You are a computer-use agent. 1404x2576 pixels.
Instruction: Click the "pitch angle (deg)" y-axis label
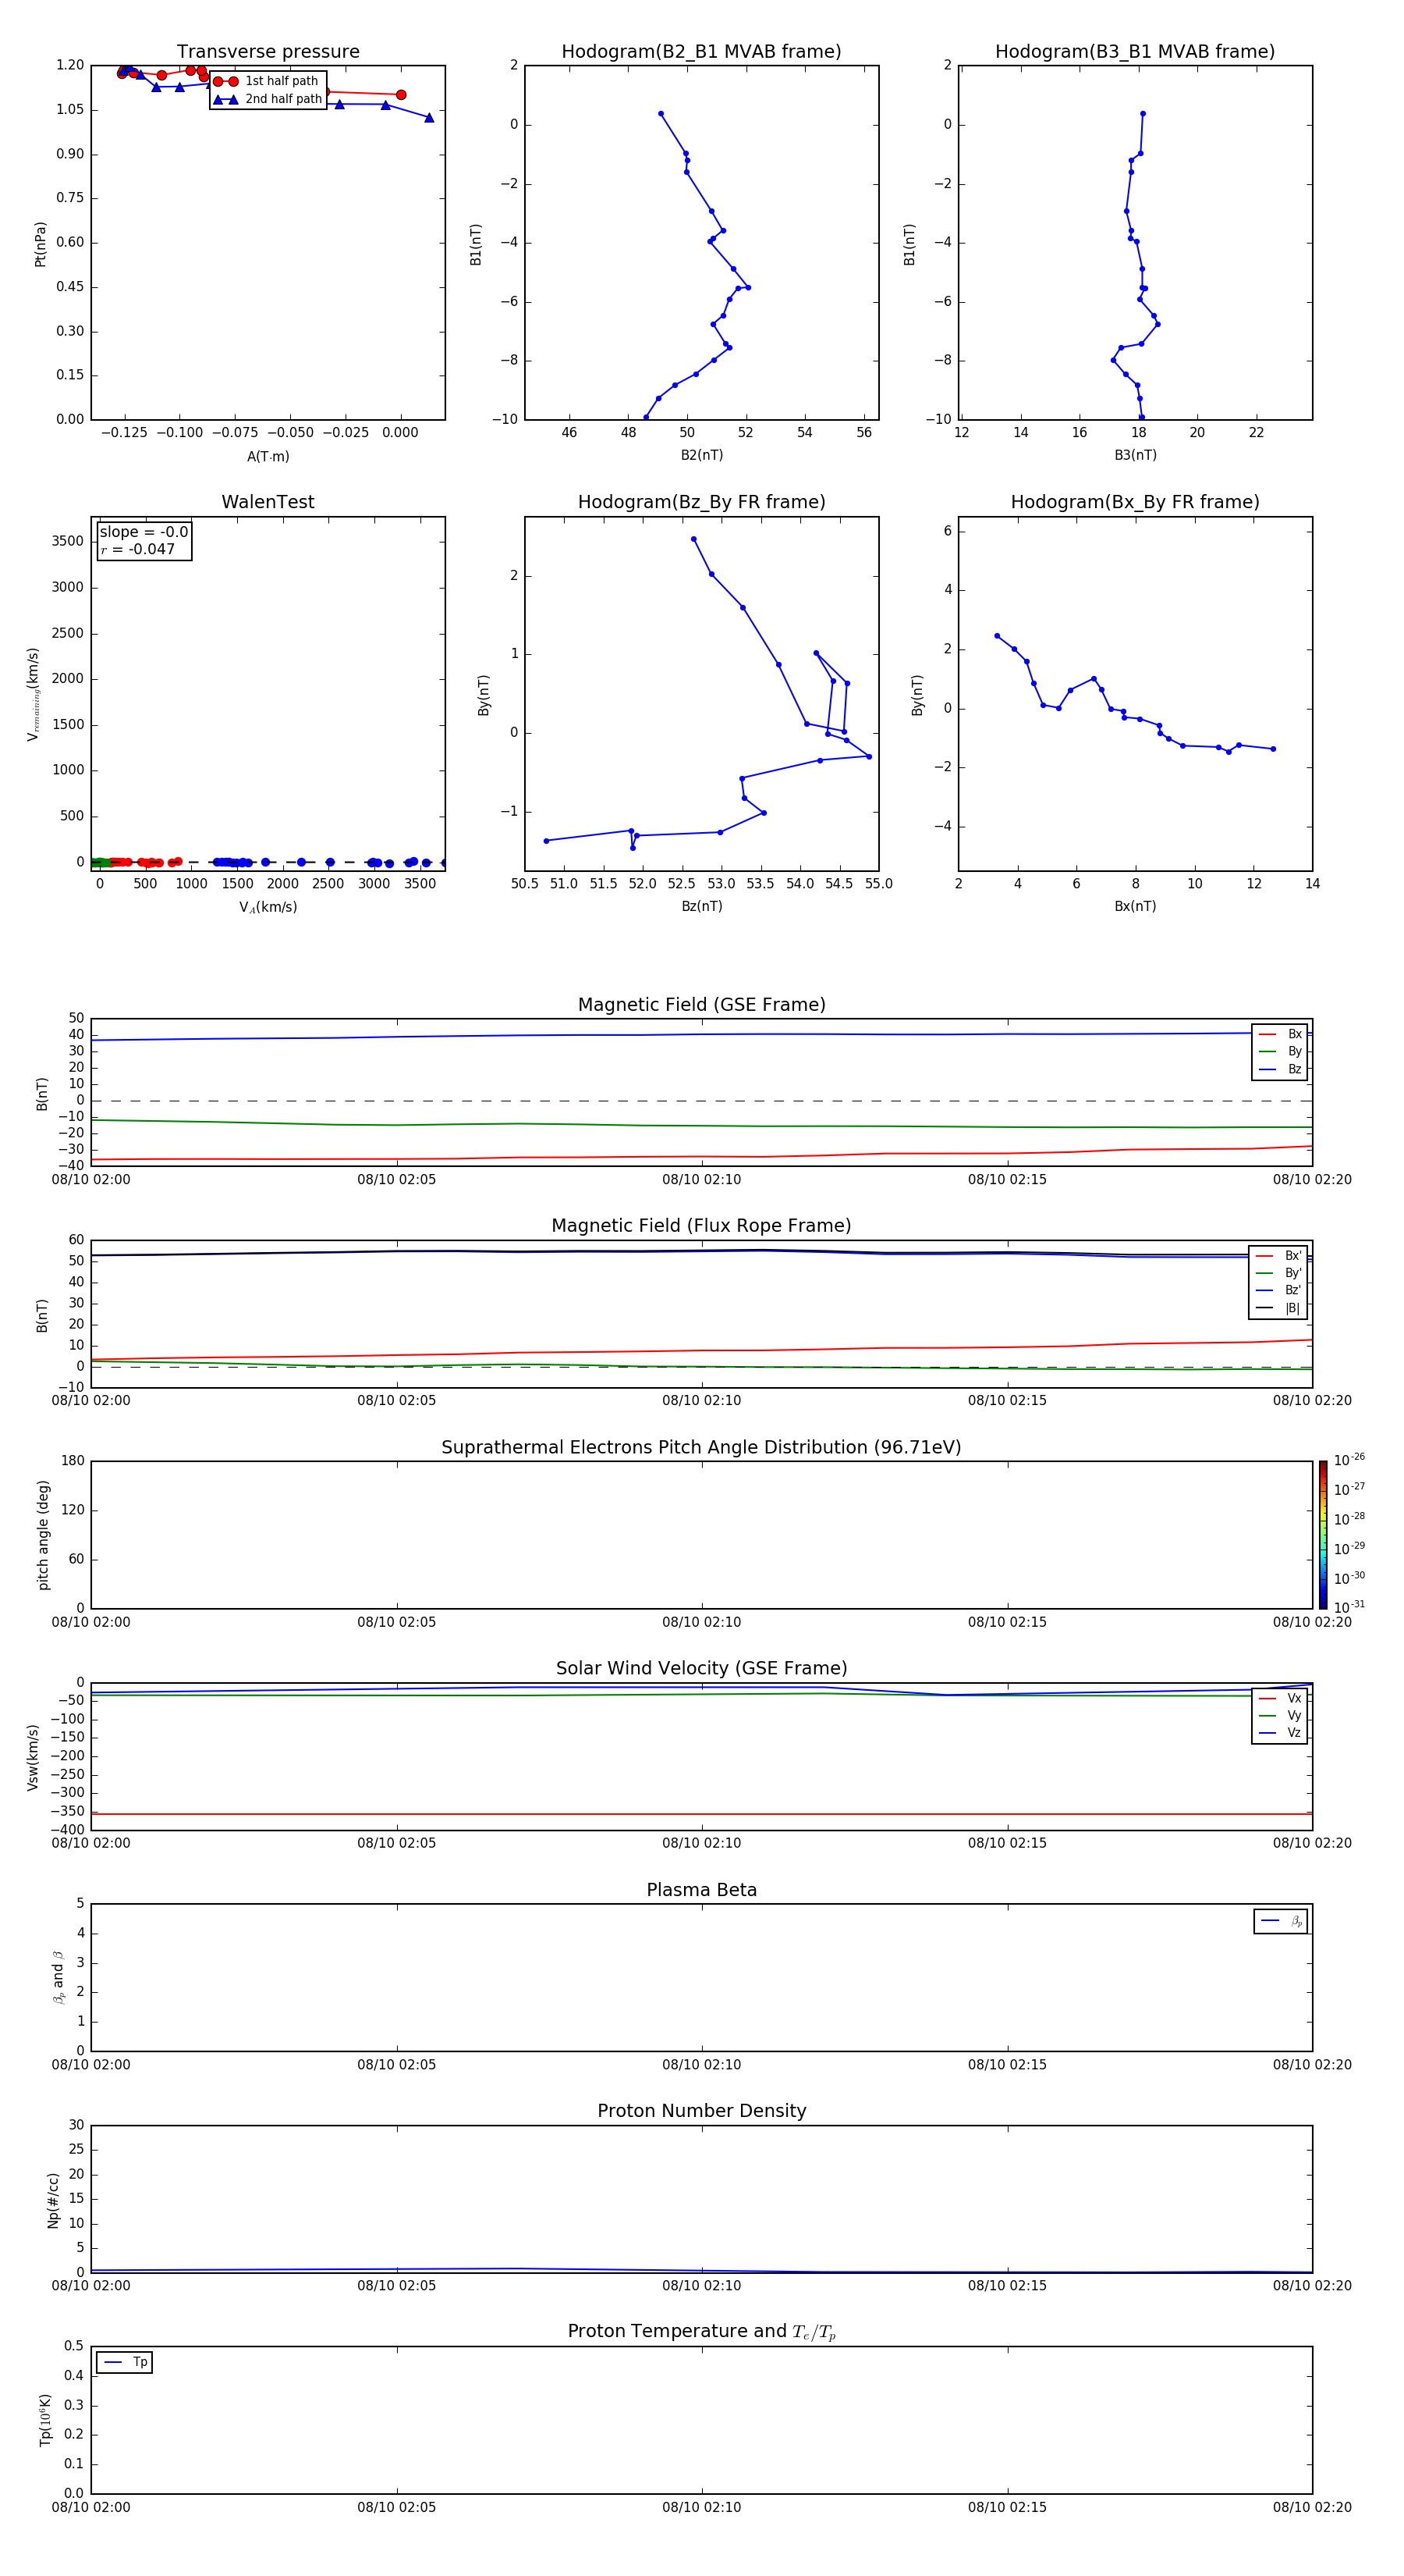click(x=43, y=1535)
